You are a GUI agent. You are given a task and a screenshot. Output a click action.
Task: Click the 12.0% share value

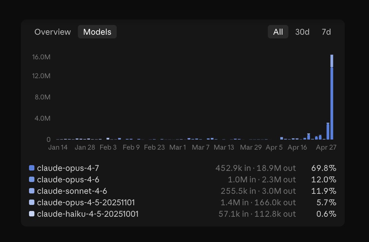(x=323, y=180)
